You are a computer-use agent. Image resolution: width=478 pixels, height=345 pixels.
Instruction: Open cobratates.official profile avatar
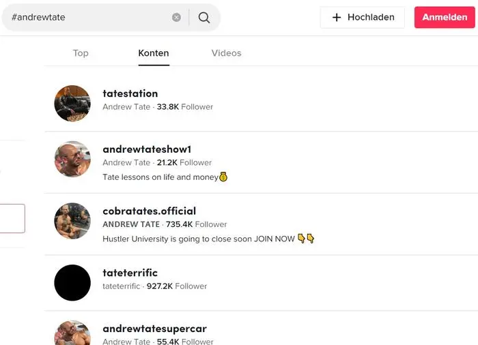(72, 221)
